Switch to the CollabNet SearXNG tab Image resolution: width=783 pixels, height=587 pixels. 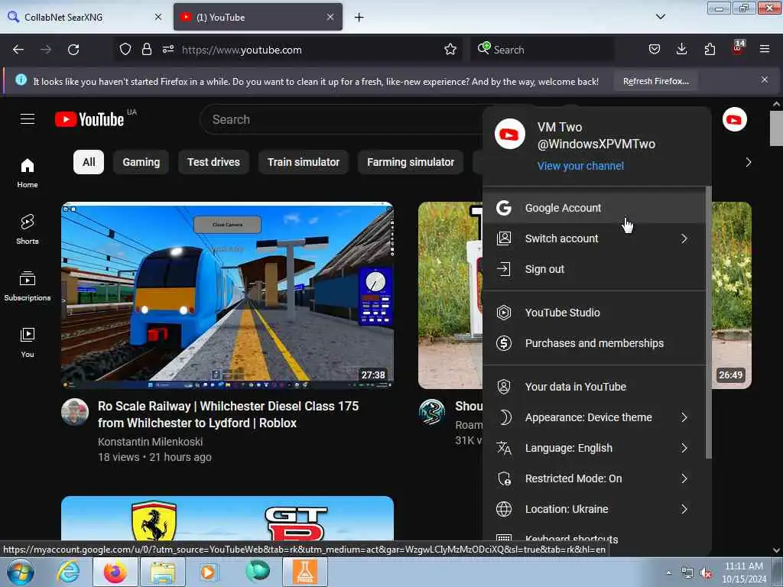click(85, 17)
